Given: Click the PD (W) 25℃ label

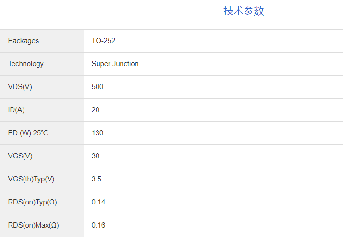Looking at the screenshot, I should [x=28, y=133].
